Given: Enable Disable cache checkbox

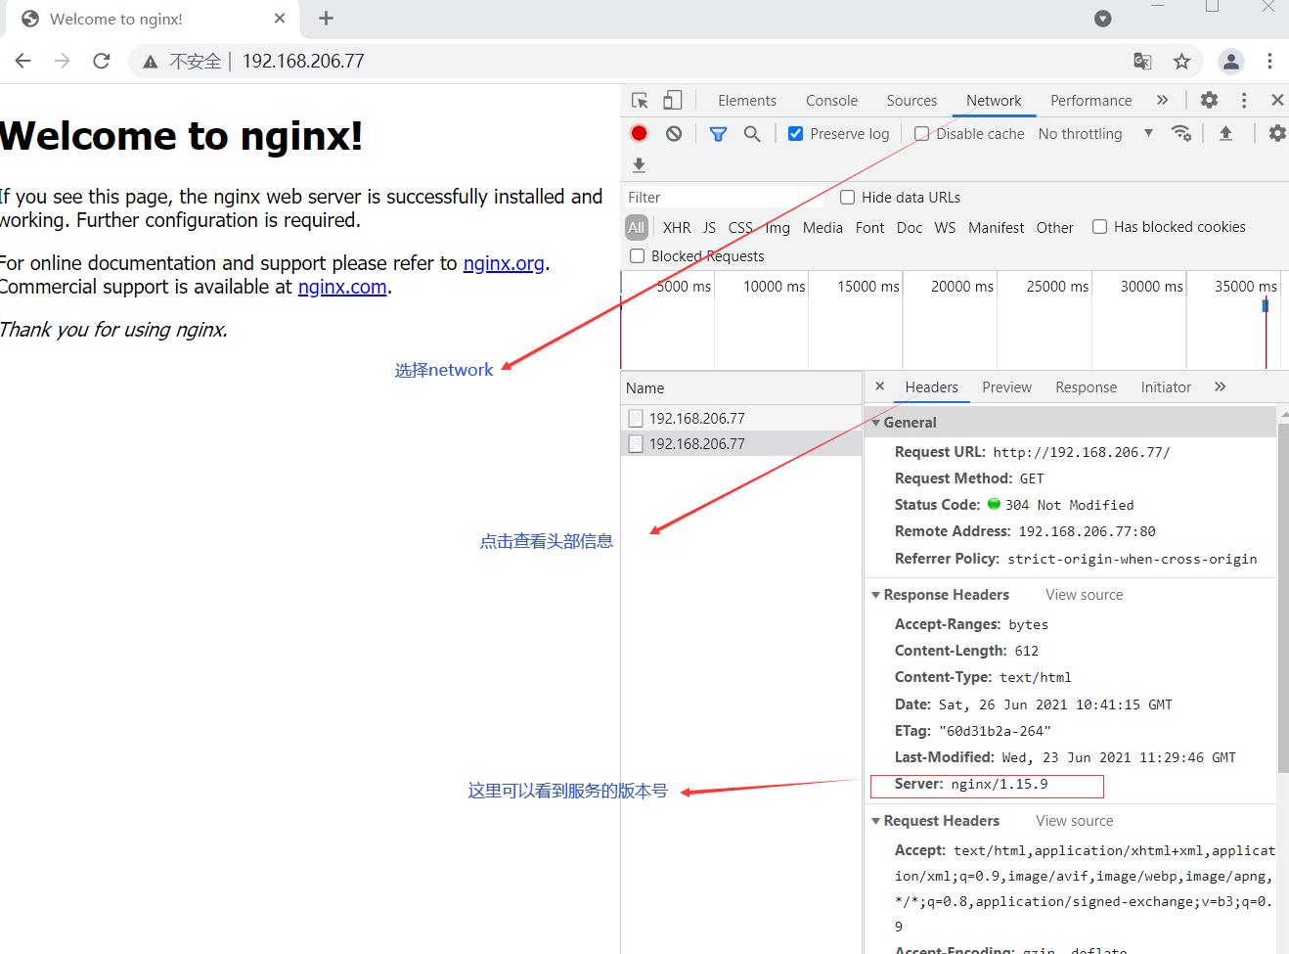Looking at the screenshot, I should (x=921, y=134).
